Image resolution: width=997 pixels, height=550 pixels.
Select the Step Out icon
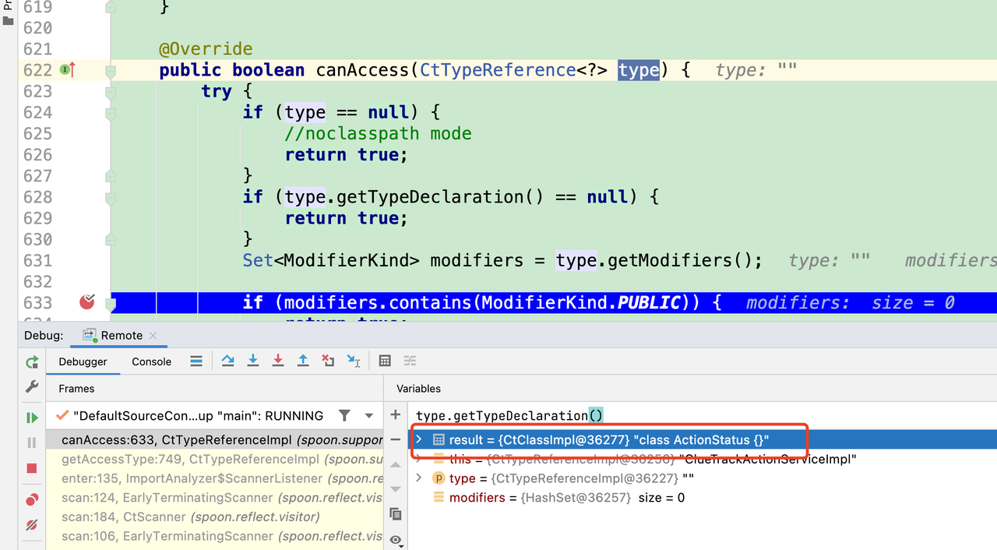pyautogui.click(x=302, y=361)
